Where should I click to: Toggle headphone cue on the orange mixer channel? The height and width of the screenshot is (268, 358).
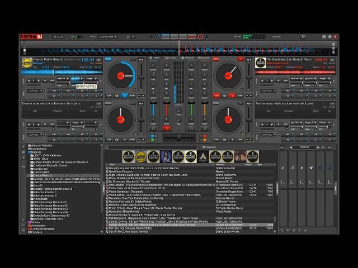[x=205, y=128]
